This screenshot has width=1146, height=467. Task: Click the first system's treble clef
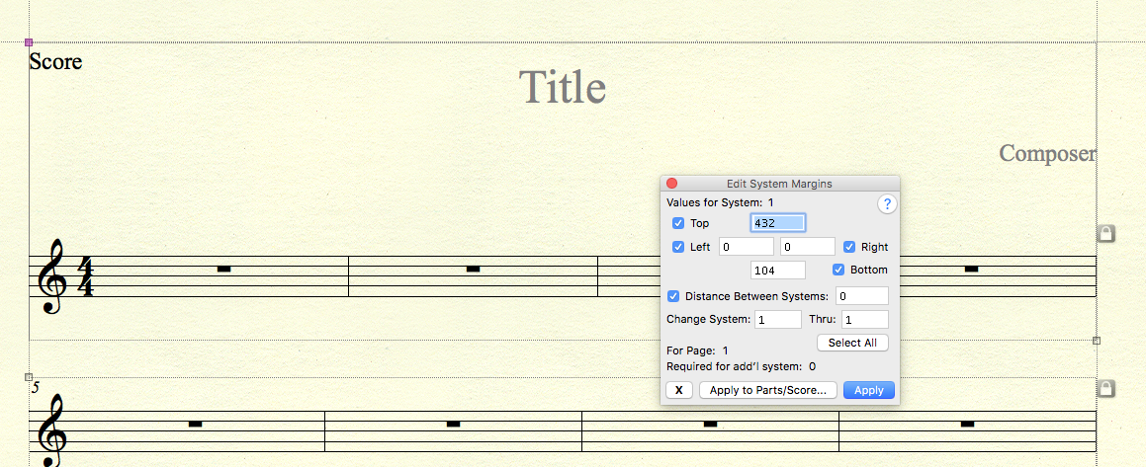click(x=50, y=270)
